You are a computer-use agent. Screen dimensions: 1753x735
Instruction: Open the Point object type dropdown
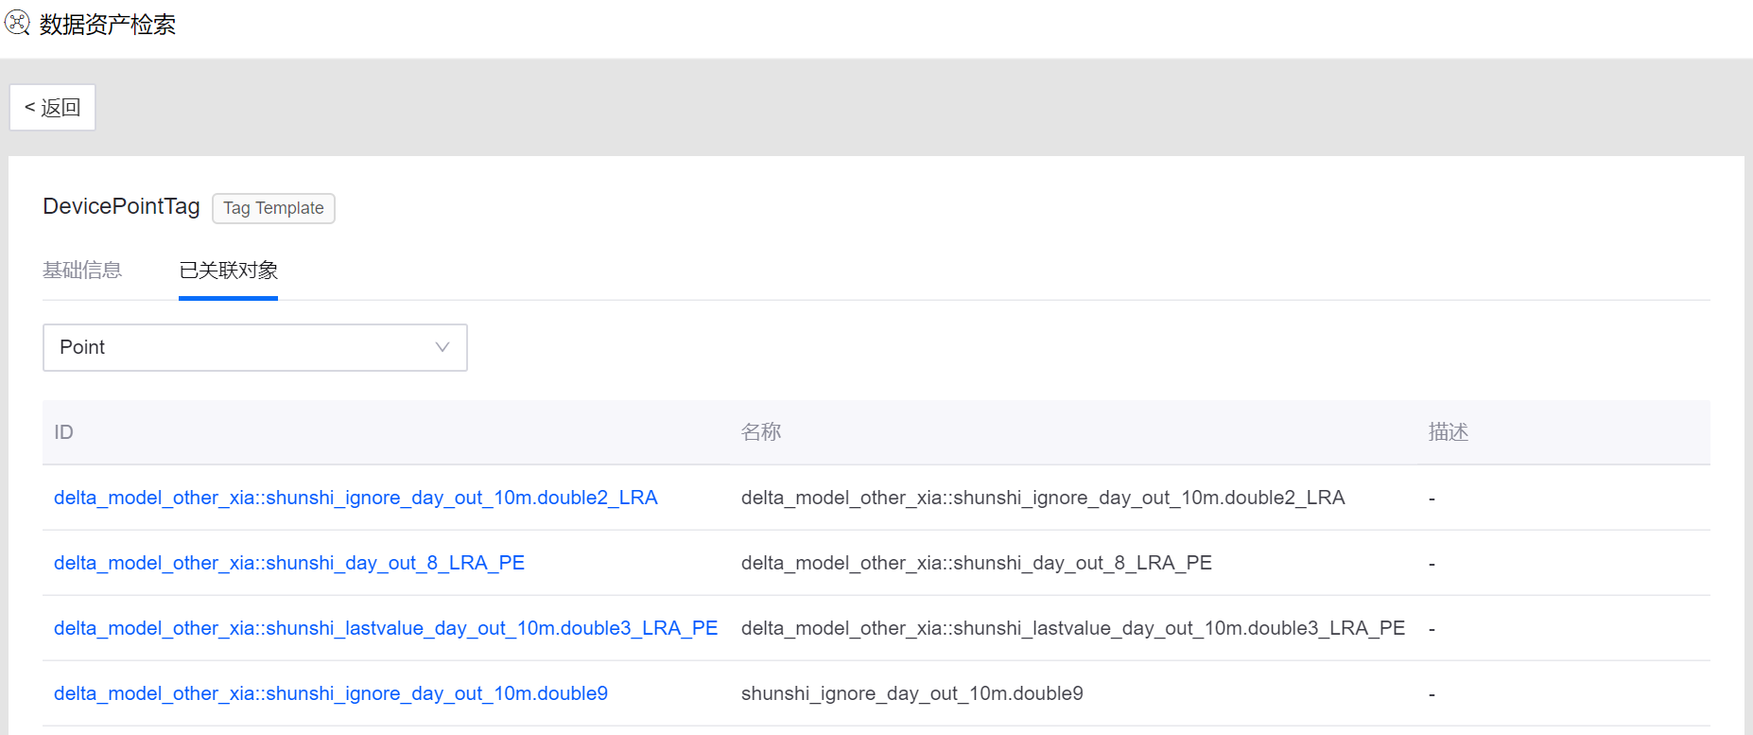click(254, 347)
